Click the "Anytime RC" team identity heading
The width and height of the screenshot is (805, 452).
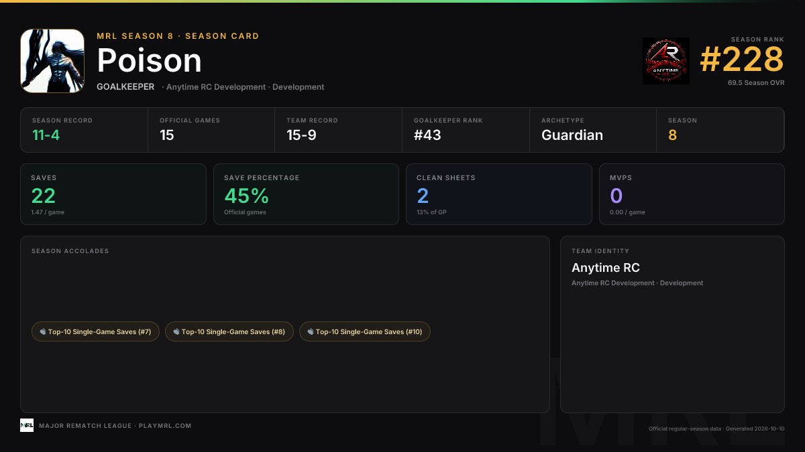606,268
